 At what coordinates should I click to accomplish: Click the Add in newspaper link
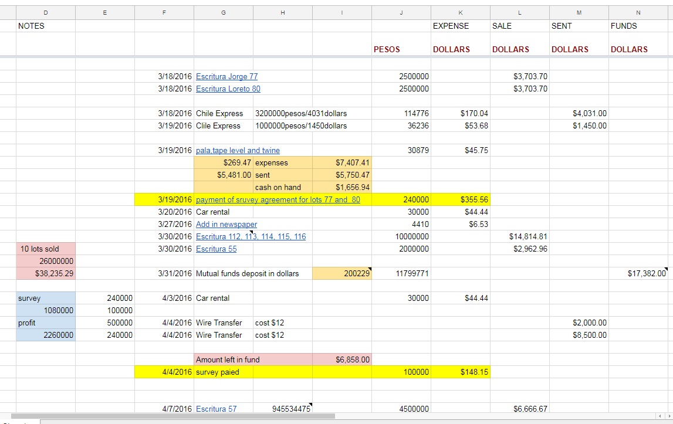point(226,224)
